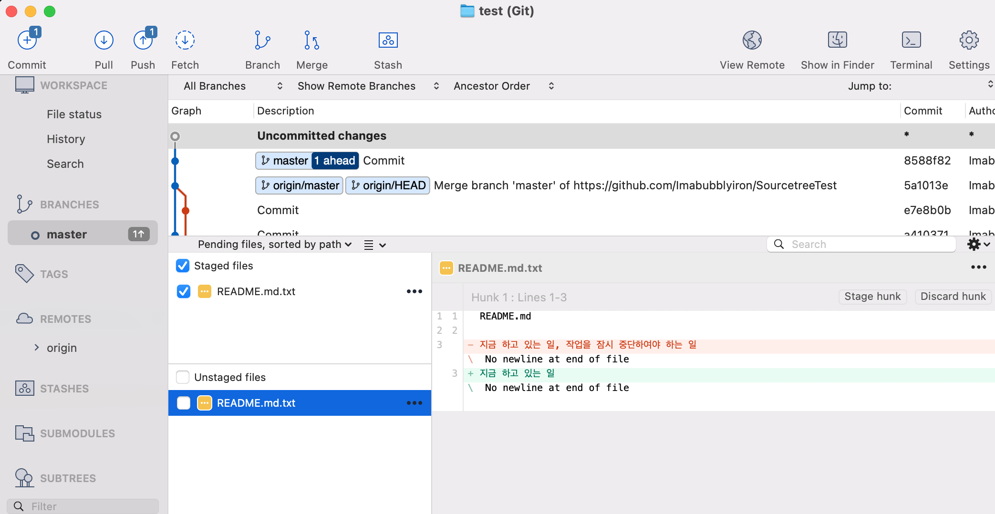Stash changes with the Stash icon
This screenshot has height=514, width=995.
388,41
